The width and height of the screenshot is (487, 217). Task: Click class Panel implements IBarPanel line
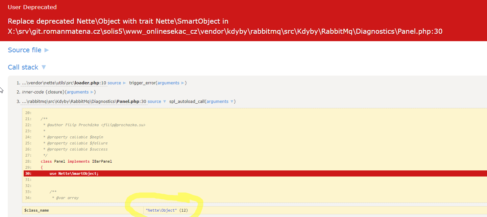[x=76, y=161]
